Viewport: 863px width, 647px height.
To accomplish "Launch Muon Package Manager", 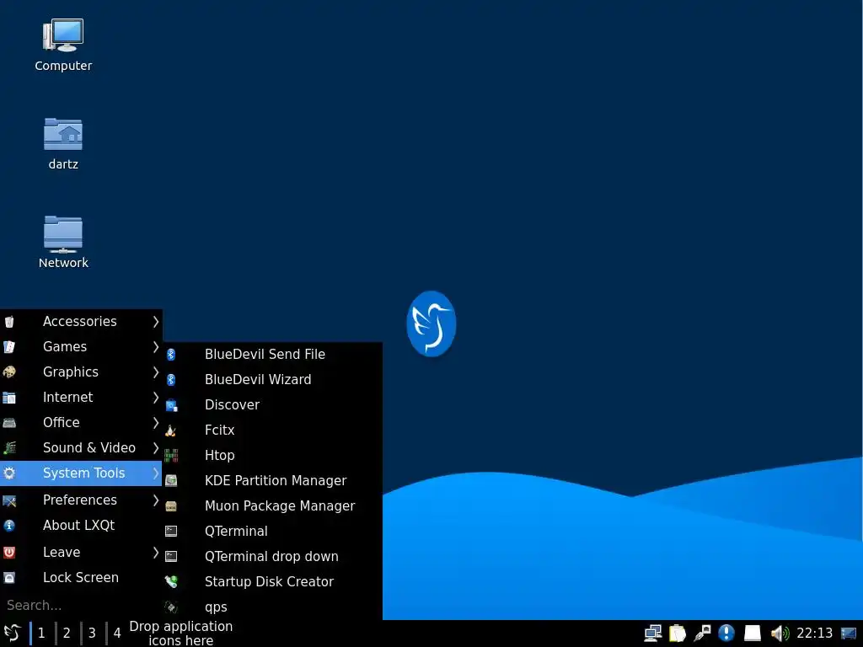I will pyautogui.click(x=272, y=506).
